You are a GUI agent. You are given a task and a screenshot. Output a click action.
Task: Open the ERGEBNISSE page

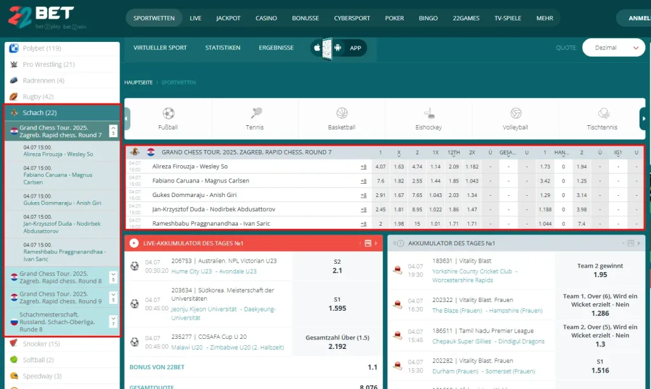click(277, 48)
